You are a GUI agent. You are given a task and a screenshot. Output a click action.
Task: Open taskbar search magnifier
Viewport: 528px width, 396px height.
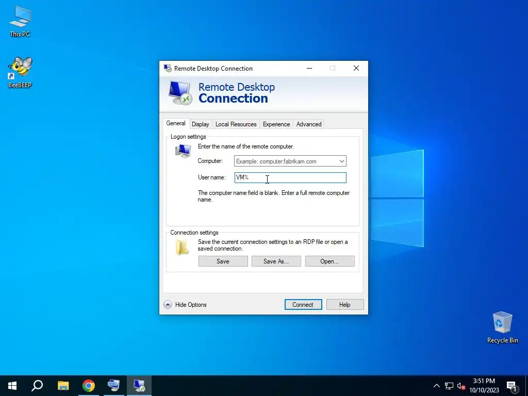[x=37, y=386]
